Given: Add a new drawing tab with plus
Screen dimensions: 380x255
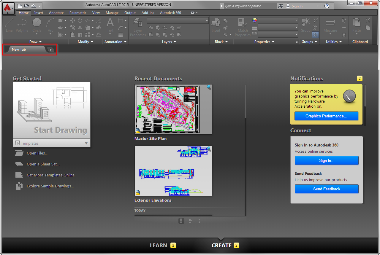Looking at the screenshot, I should click(x=51, y=50).
